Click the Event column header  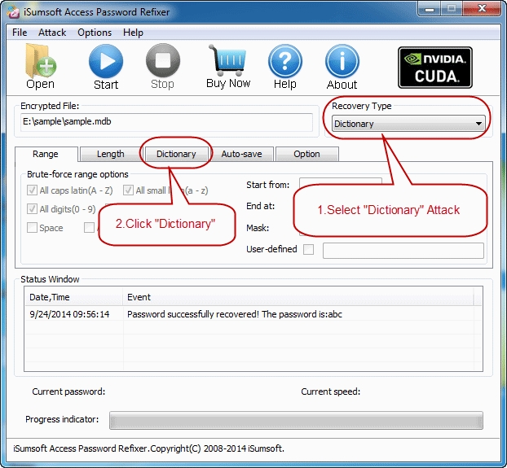click(x=298, y=297)
